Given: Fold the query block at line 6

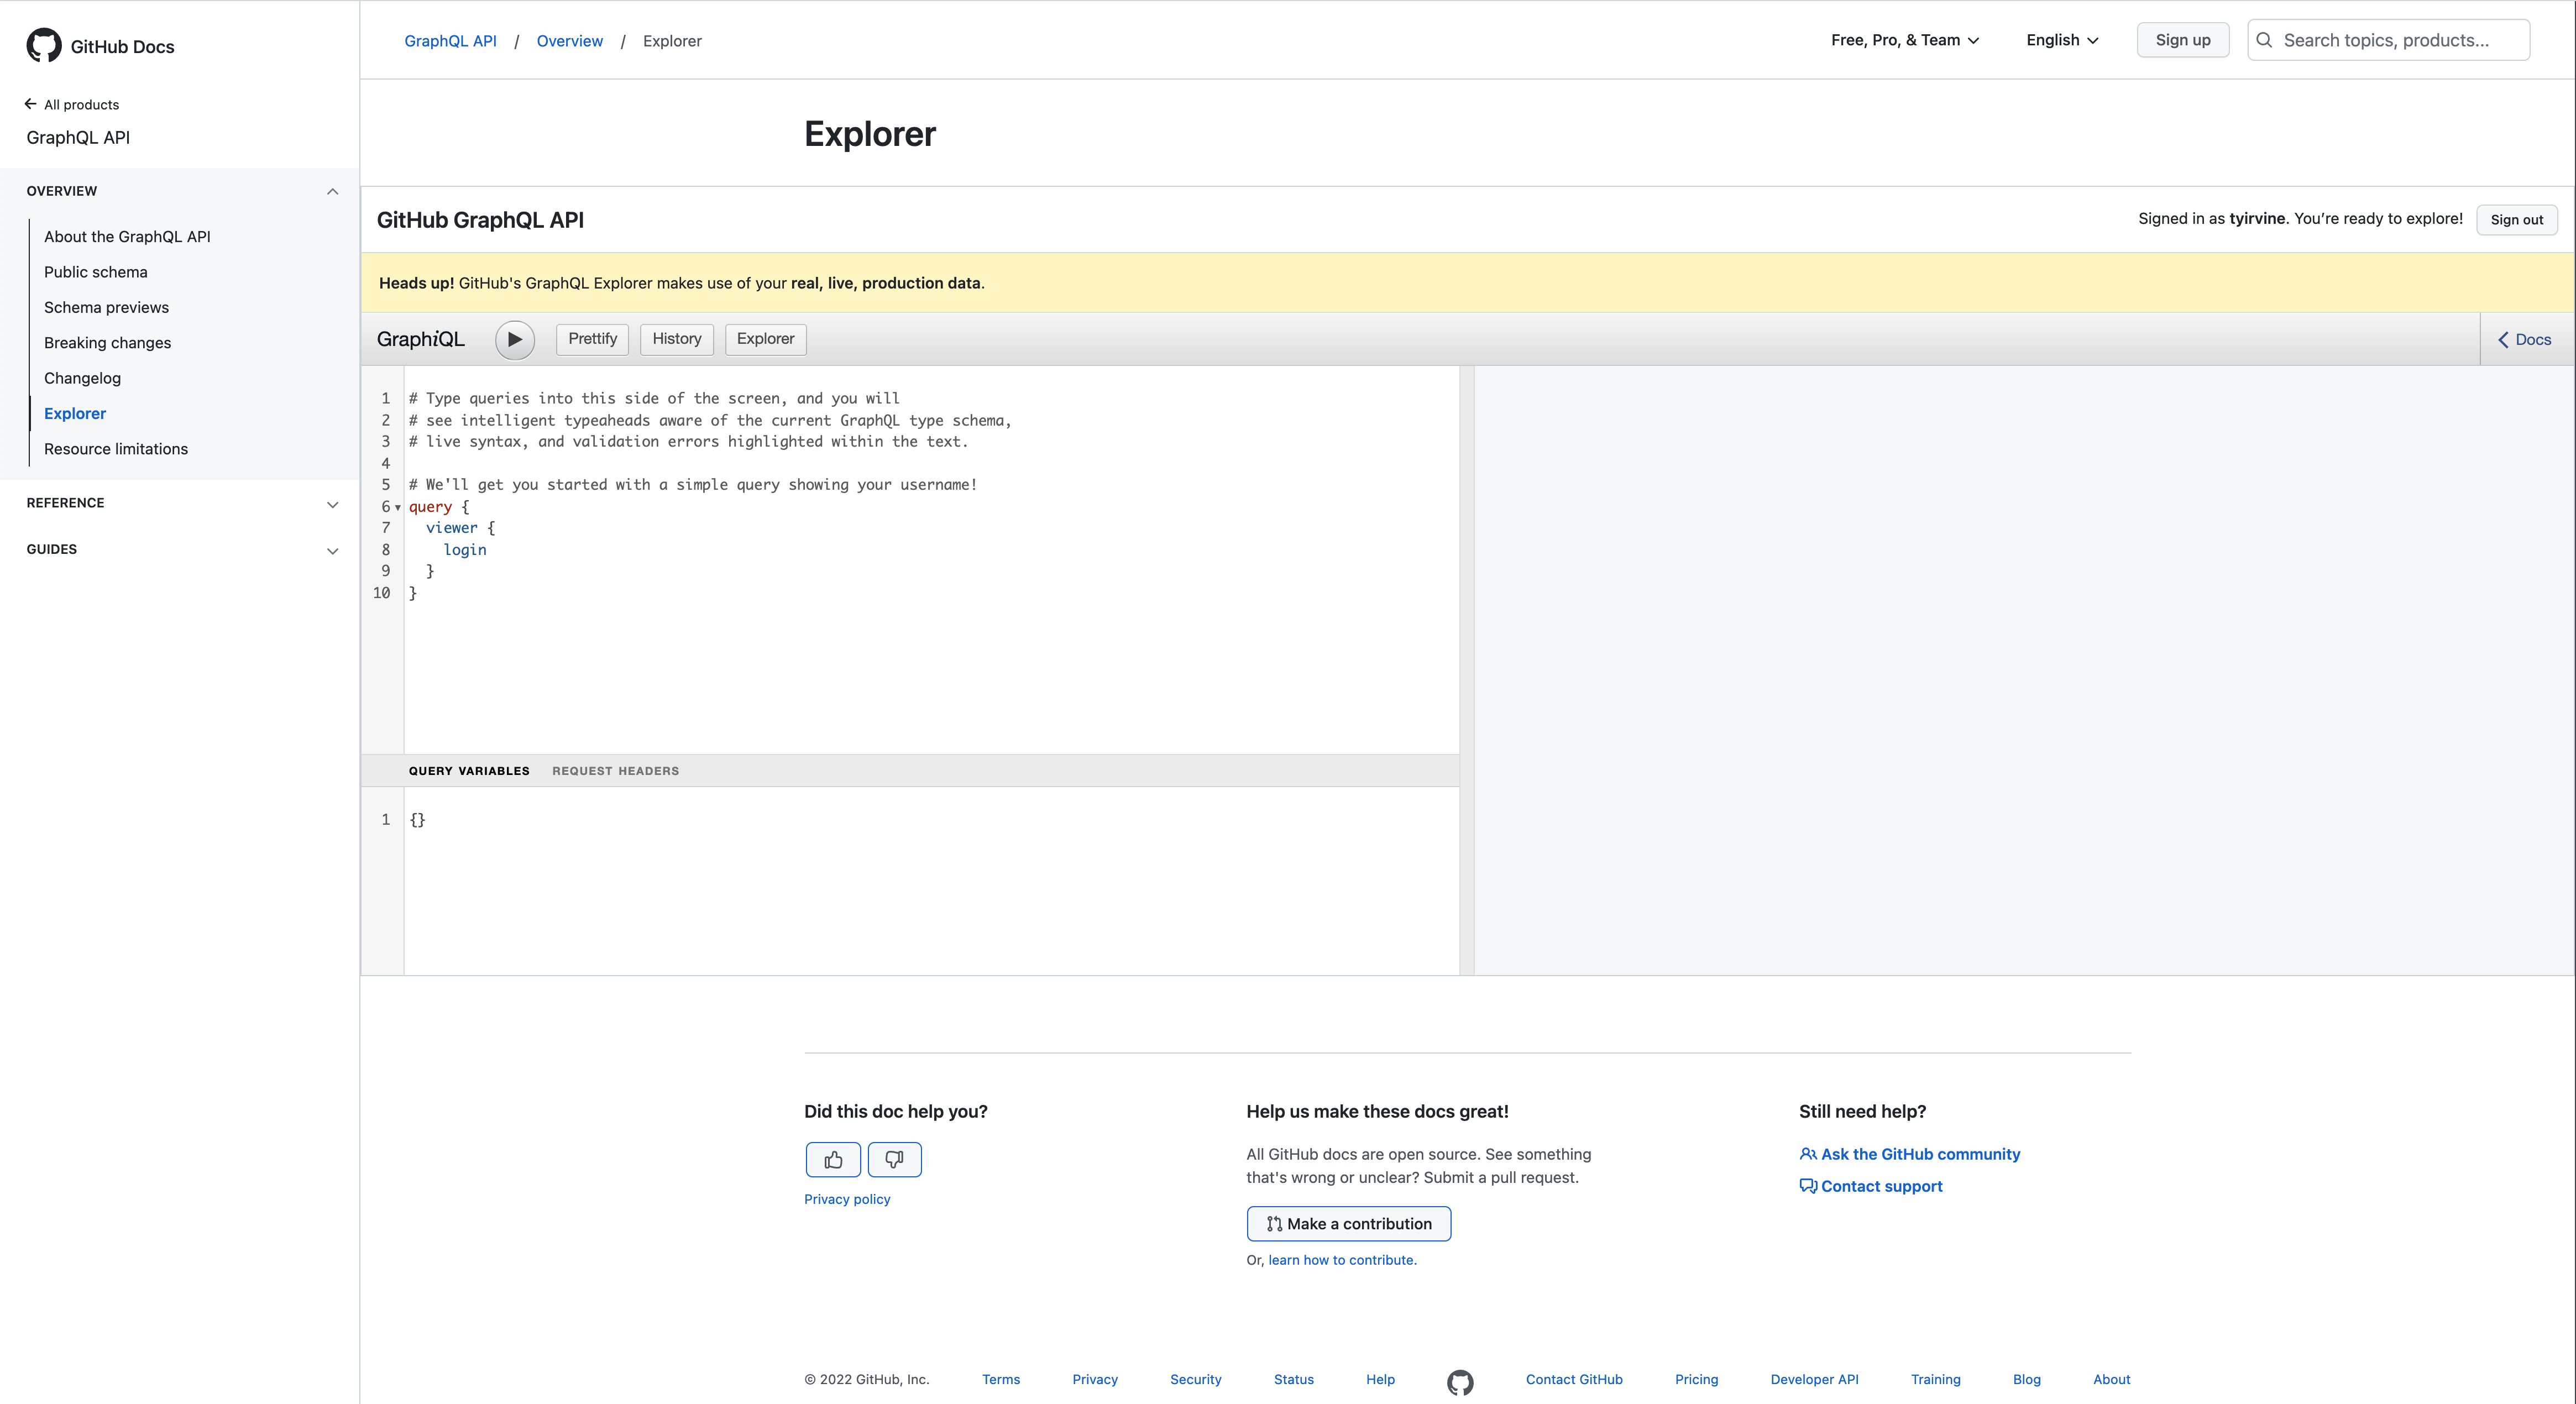Looking at the screenshot, I should click(x=398, y=507).
